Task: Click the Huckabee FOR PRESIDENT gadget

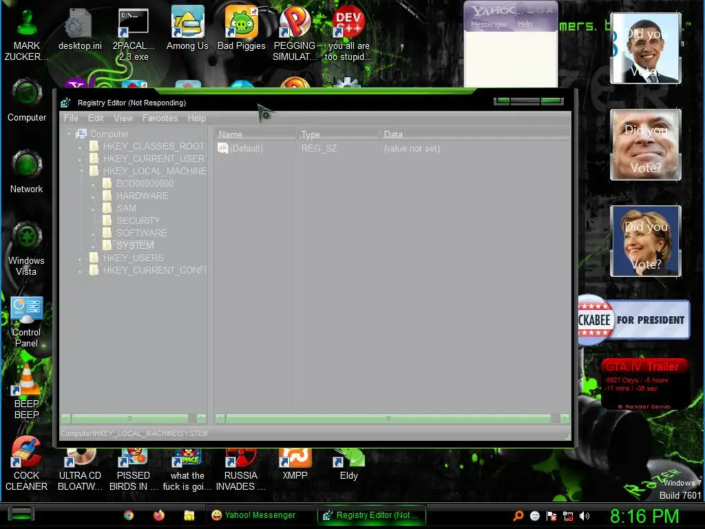Action: (x=634, y=320)
